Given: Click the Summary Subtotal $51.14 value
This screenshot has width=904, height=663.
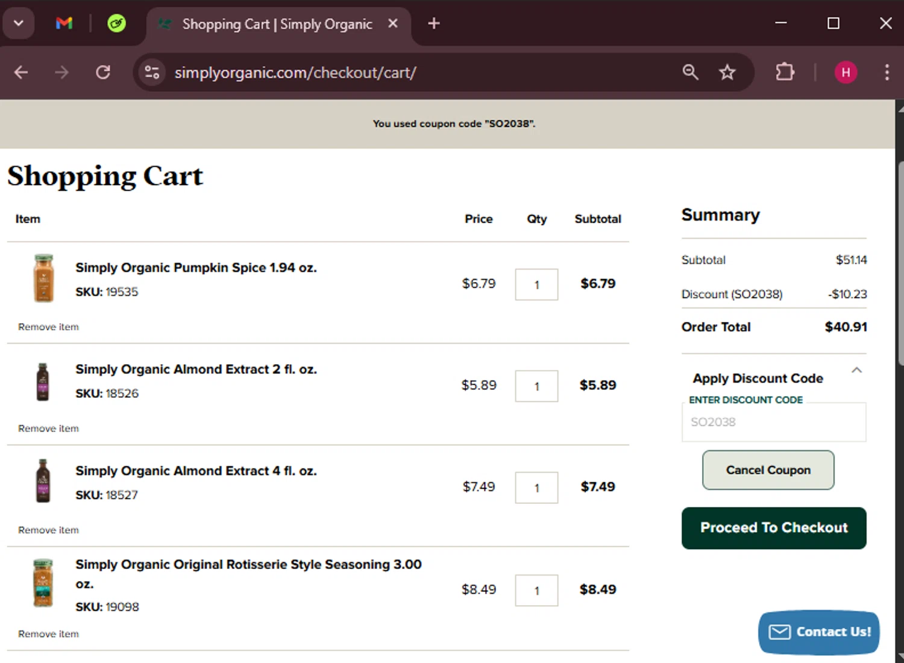Looking at the screenshot, I should [x=851, y=260].
